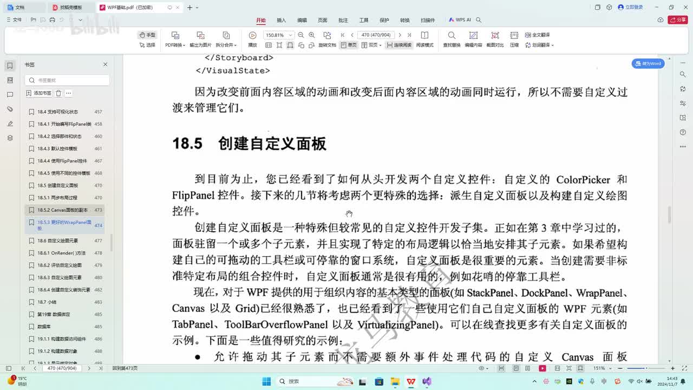The image size is (693, 390).
Task: Click 立即登录 to sign in
Action: point(630,8)
